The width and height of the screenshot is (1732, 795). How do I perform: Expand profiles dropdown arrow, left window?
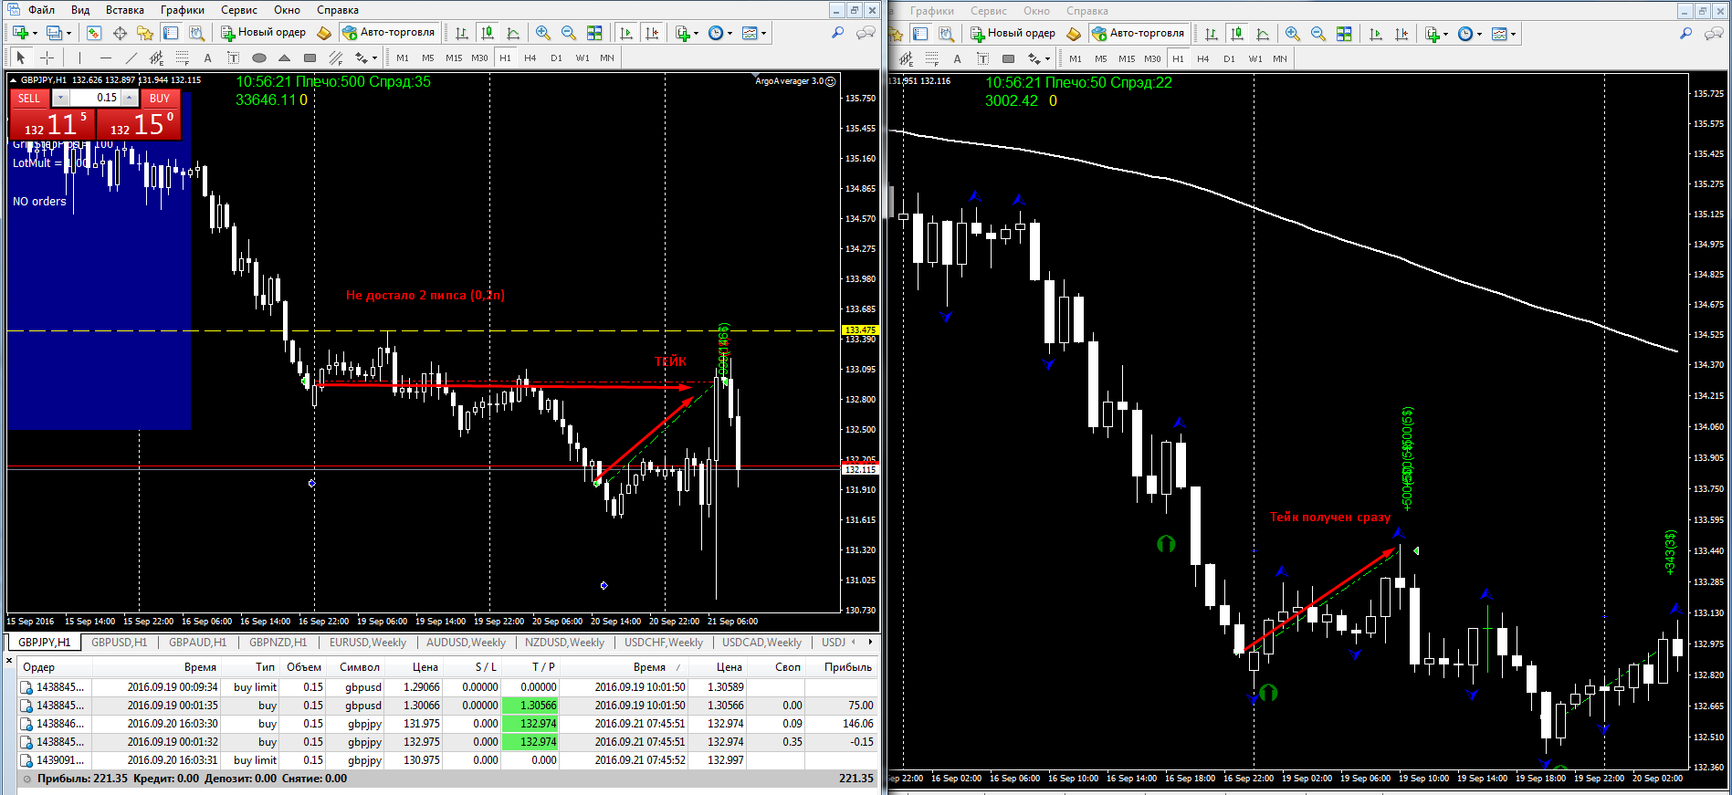[68, 34]
